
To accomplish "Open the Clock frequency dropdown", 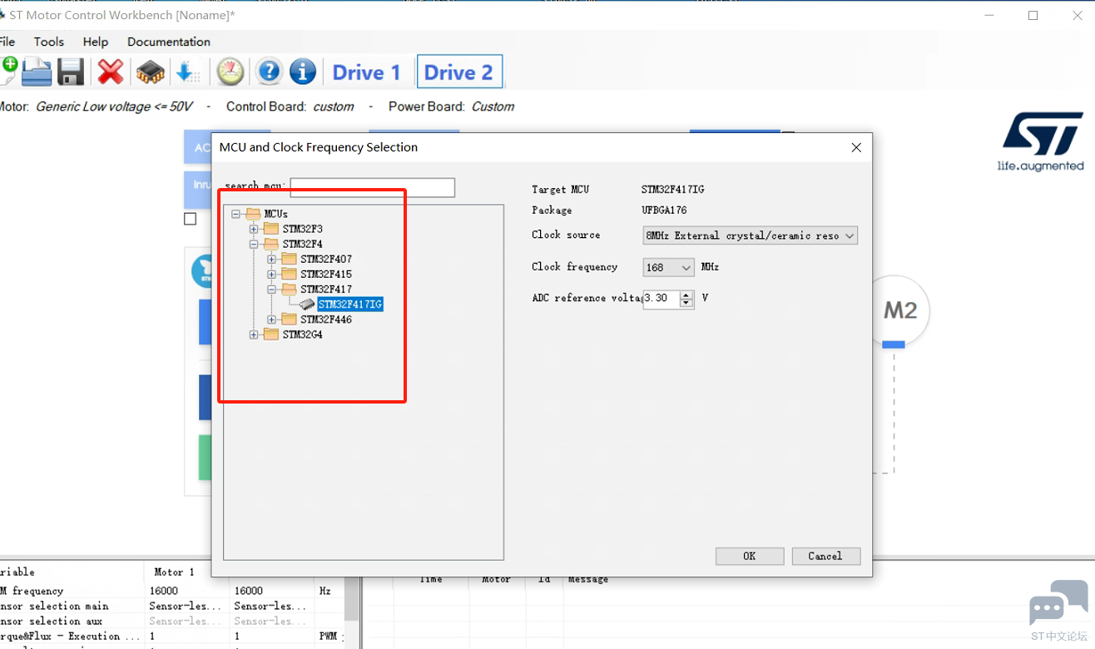I will point(669,267).
